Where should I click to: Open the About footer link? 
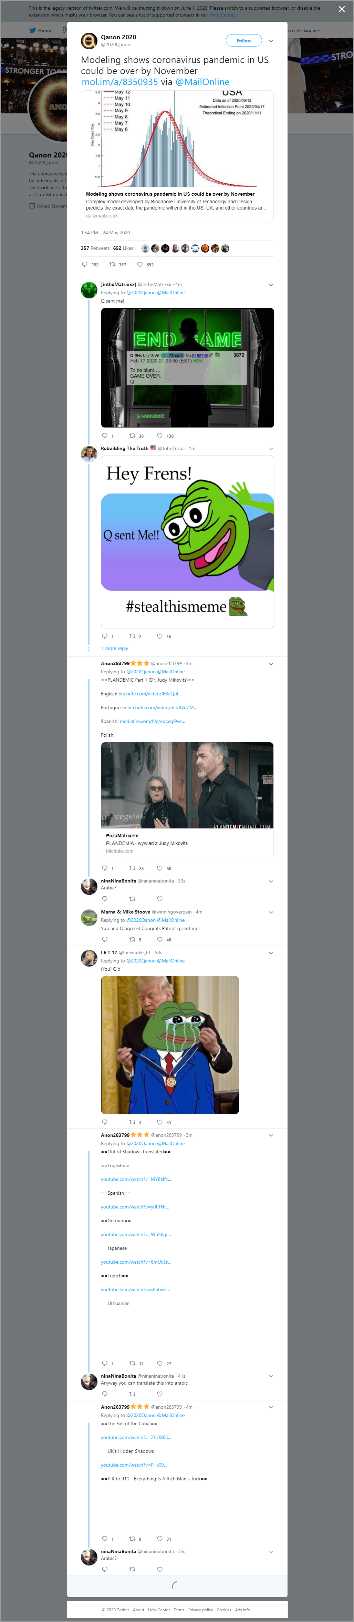click(138, 1610)
